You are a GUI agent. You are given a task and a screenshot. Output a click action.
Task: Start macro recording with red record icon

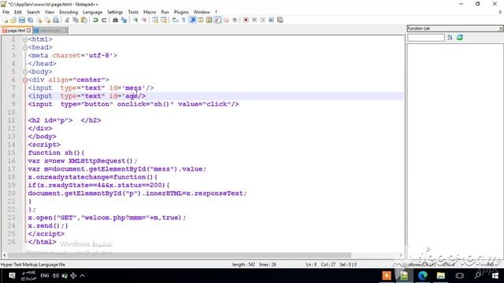pyautogui.click(x=246, y=20)
